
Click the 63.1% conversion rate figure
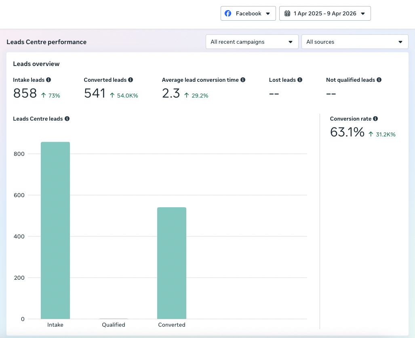coord(347,132)
